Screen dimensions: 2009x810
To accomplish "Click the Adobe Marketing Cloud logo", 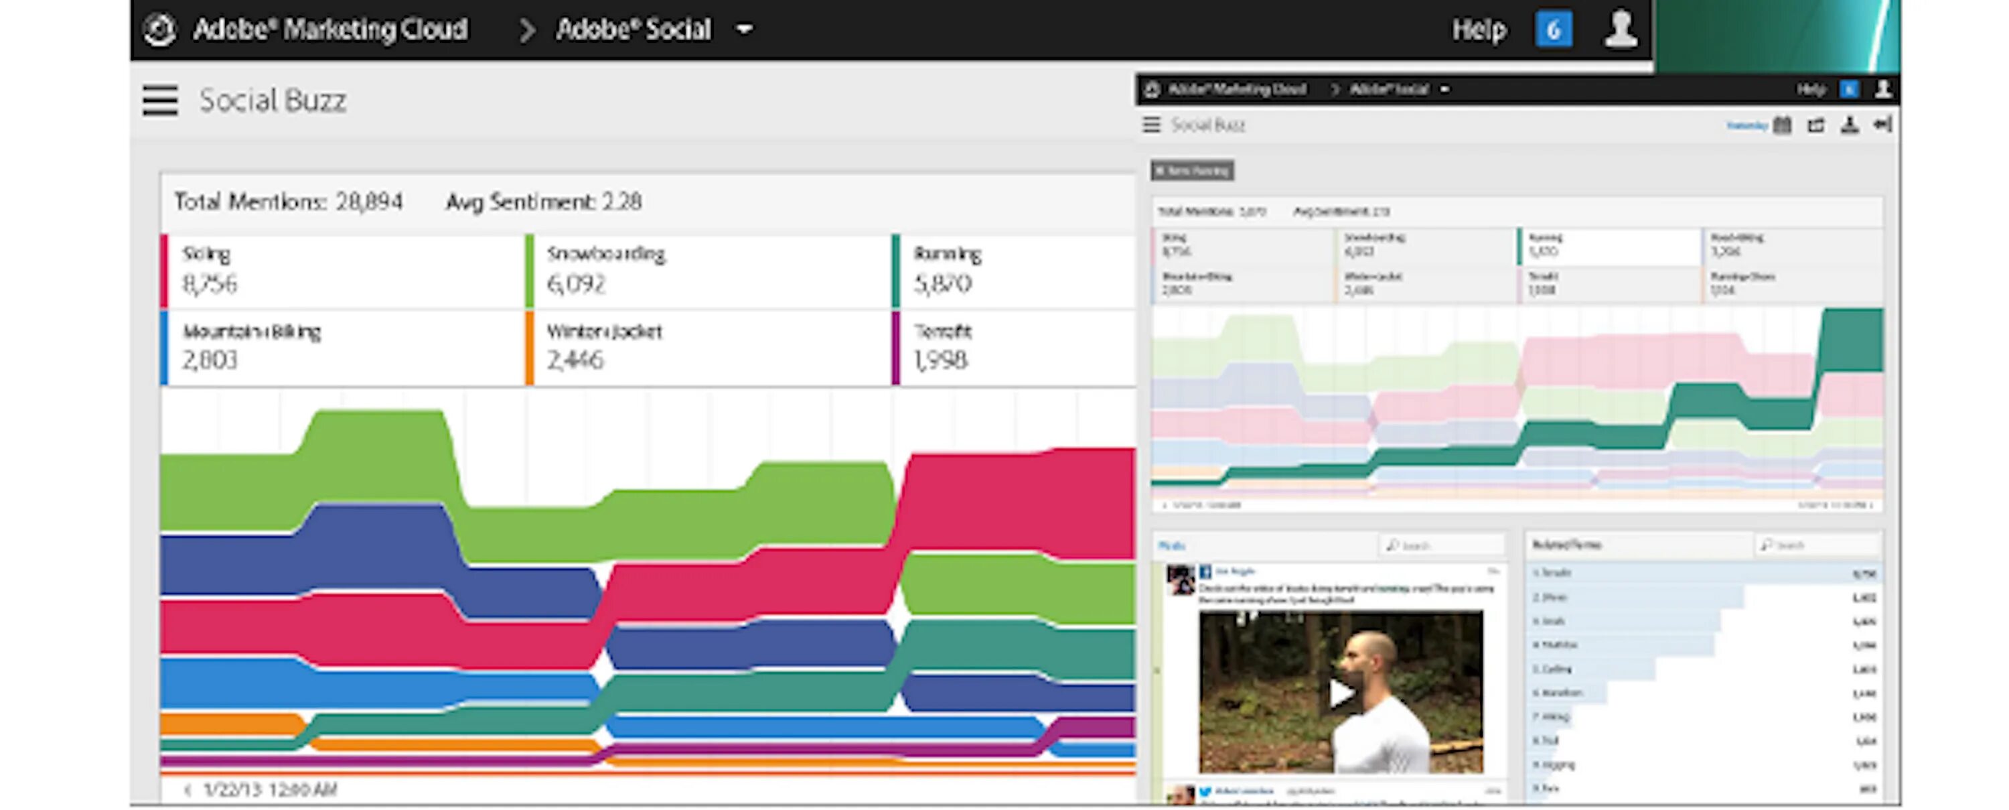I will [x=160, y=29].
